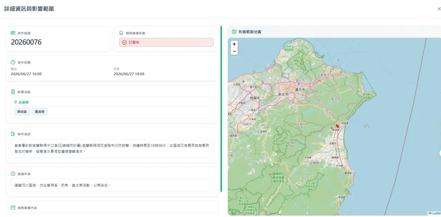Viewport: 441px width, 217px height.
Task: Click the 宜蘭縣 county label
Action: pos(24,102)
